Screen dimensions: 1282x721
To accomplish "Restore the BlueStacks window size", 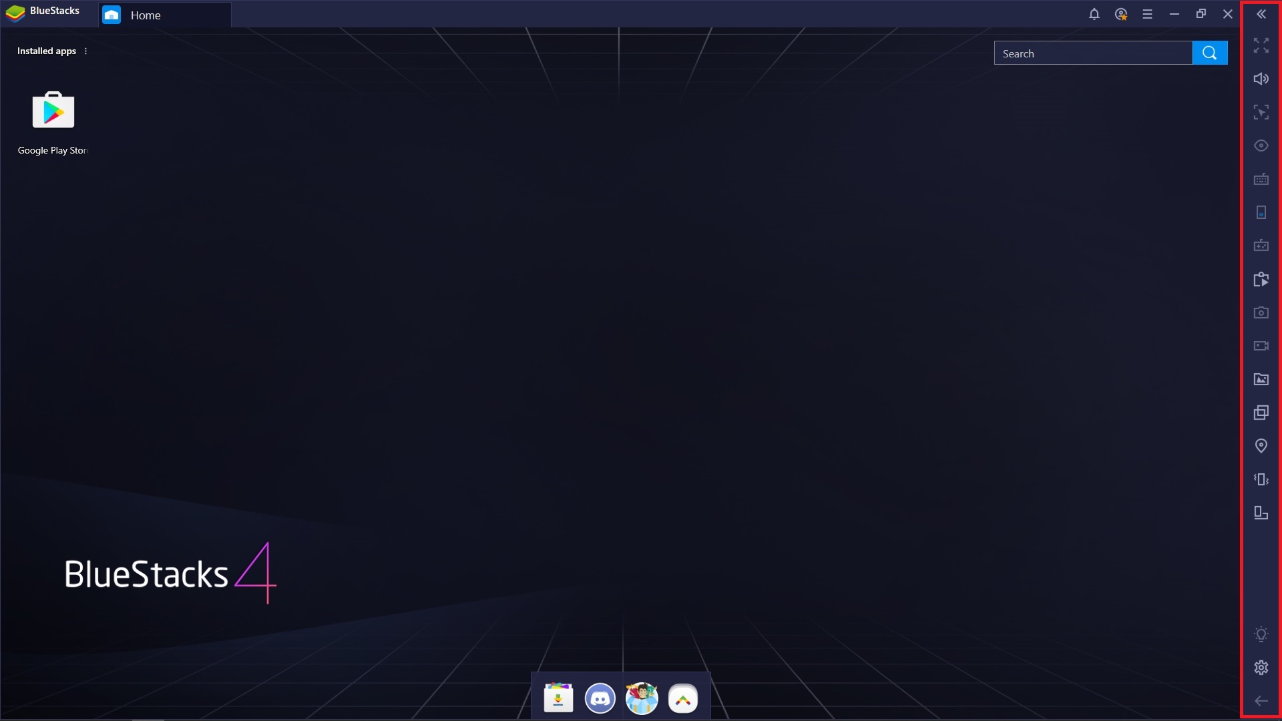I will pyautogui.click(x=1201, y=14).
